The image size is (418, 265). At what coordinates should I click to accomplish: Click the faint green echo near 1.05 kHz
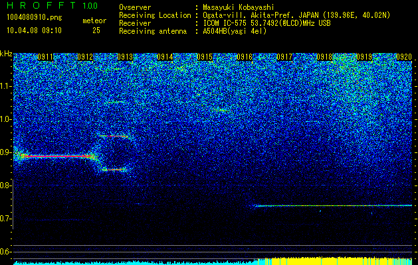[x=115, y=102]
